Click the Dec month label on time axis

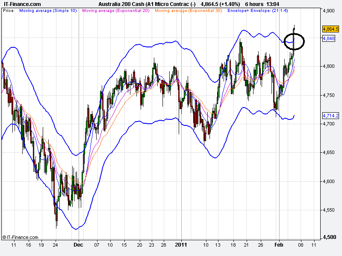coord(78,245)
